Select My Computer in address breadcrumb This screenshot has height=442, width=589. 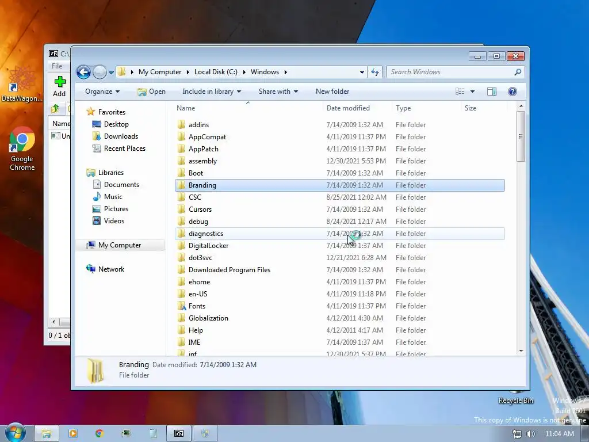click(160, 72)
